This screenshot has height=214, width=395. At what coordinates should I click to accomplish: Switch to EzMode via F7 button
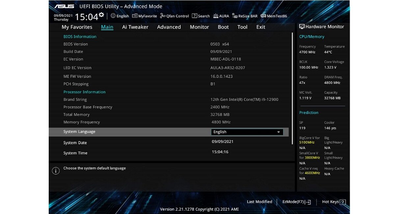point(296,202)
